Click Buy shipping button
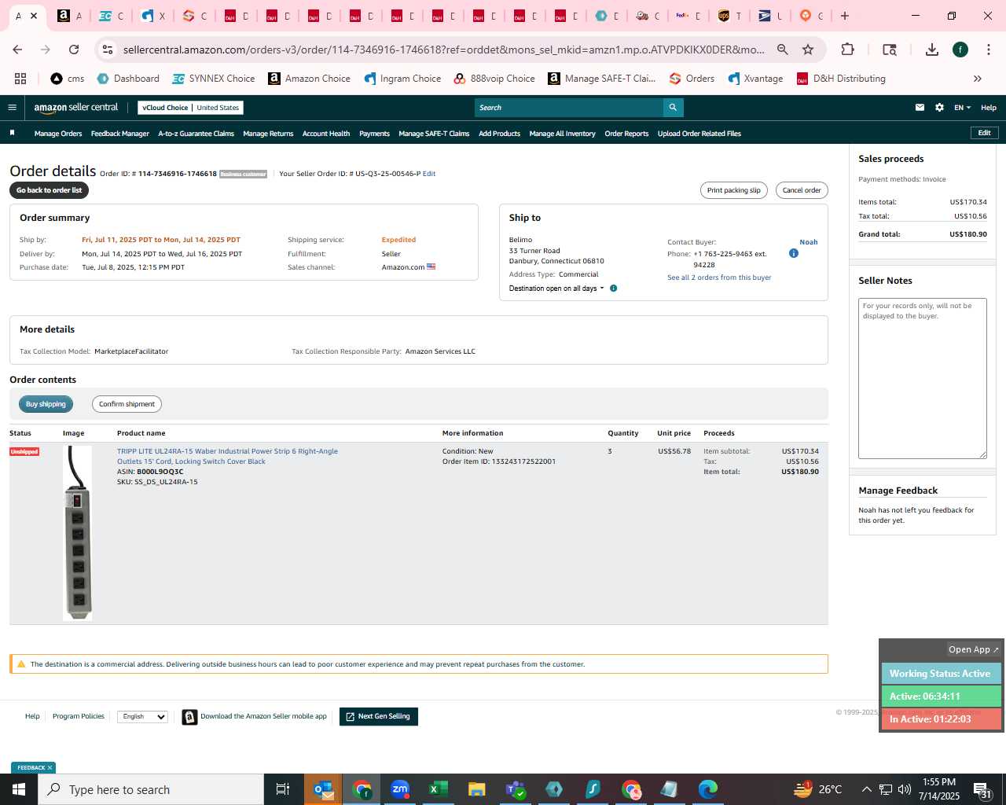Viewport: 1006px width, 805px height. [46, 404]
